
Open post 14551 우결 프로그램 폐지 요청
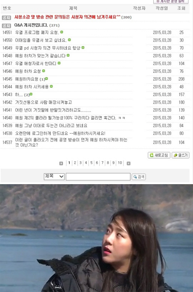(x=37, y=32)
